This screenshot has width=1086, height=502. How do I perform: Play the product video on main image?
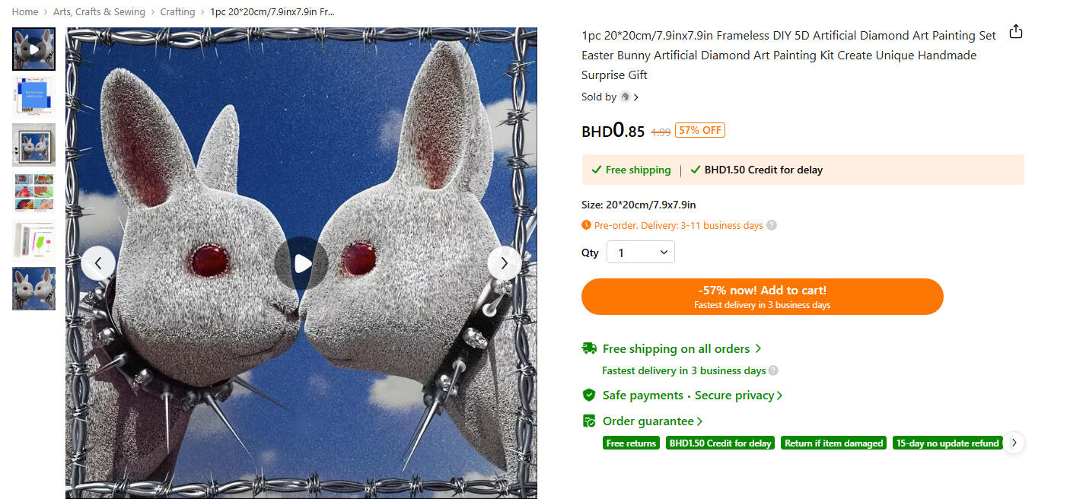click(301, 263)
